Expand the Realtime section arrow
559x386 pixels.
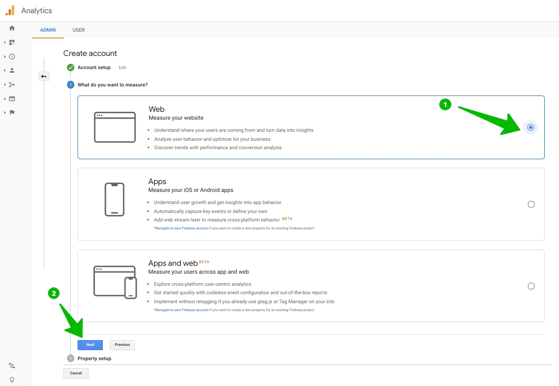tap(5, 56)
